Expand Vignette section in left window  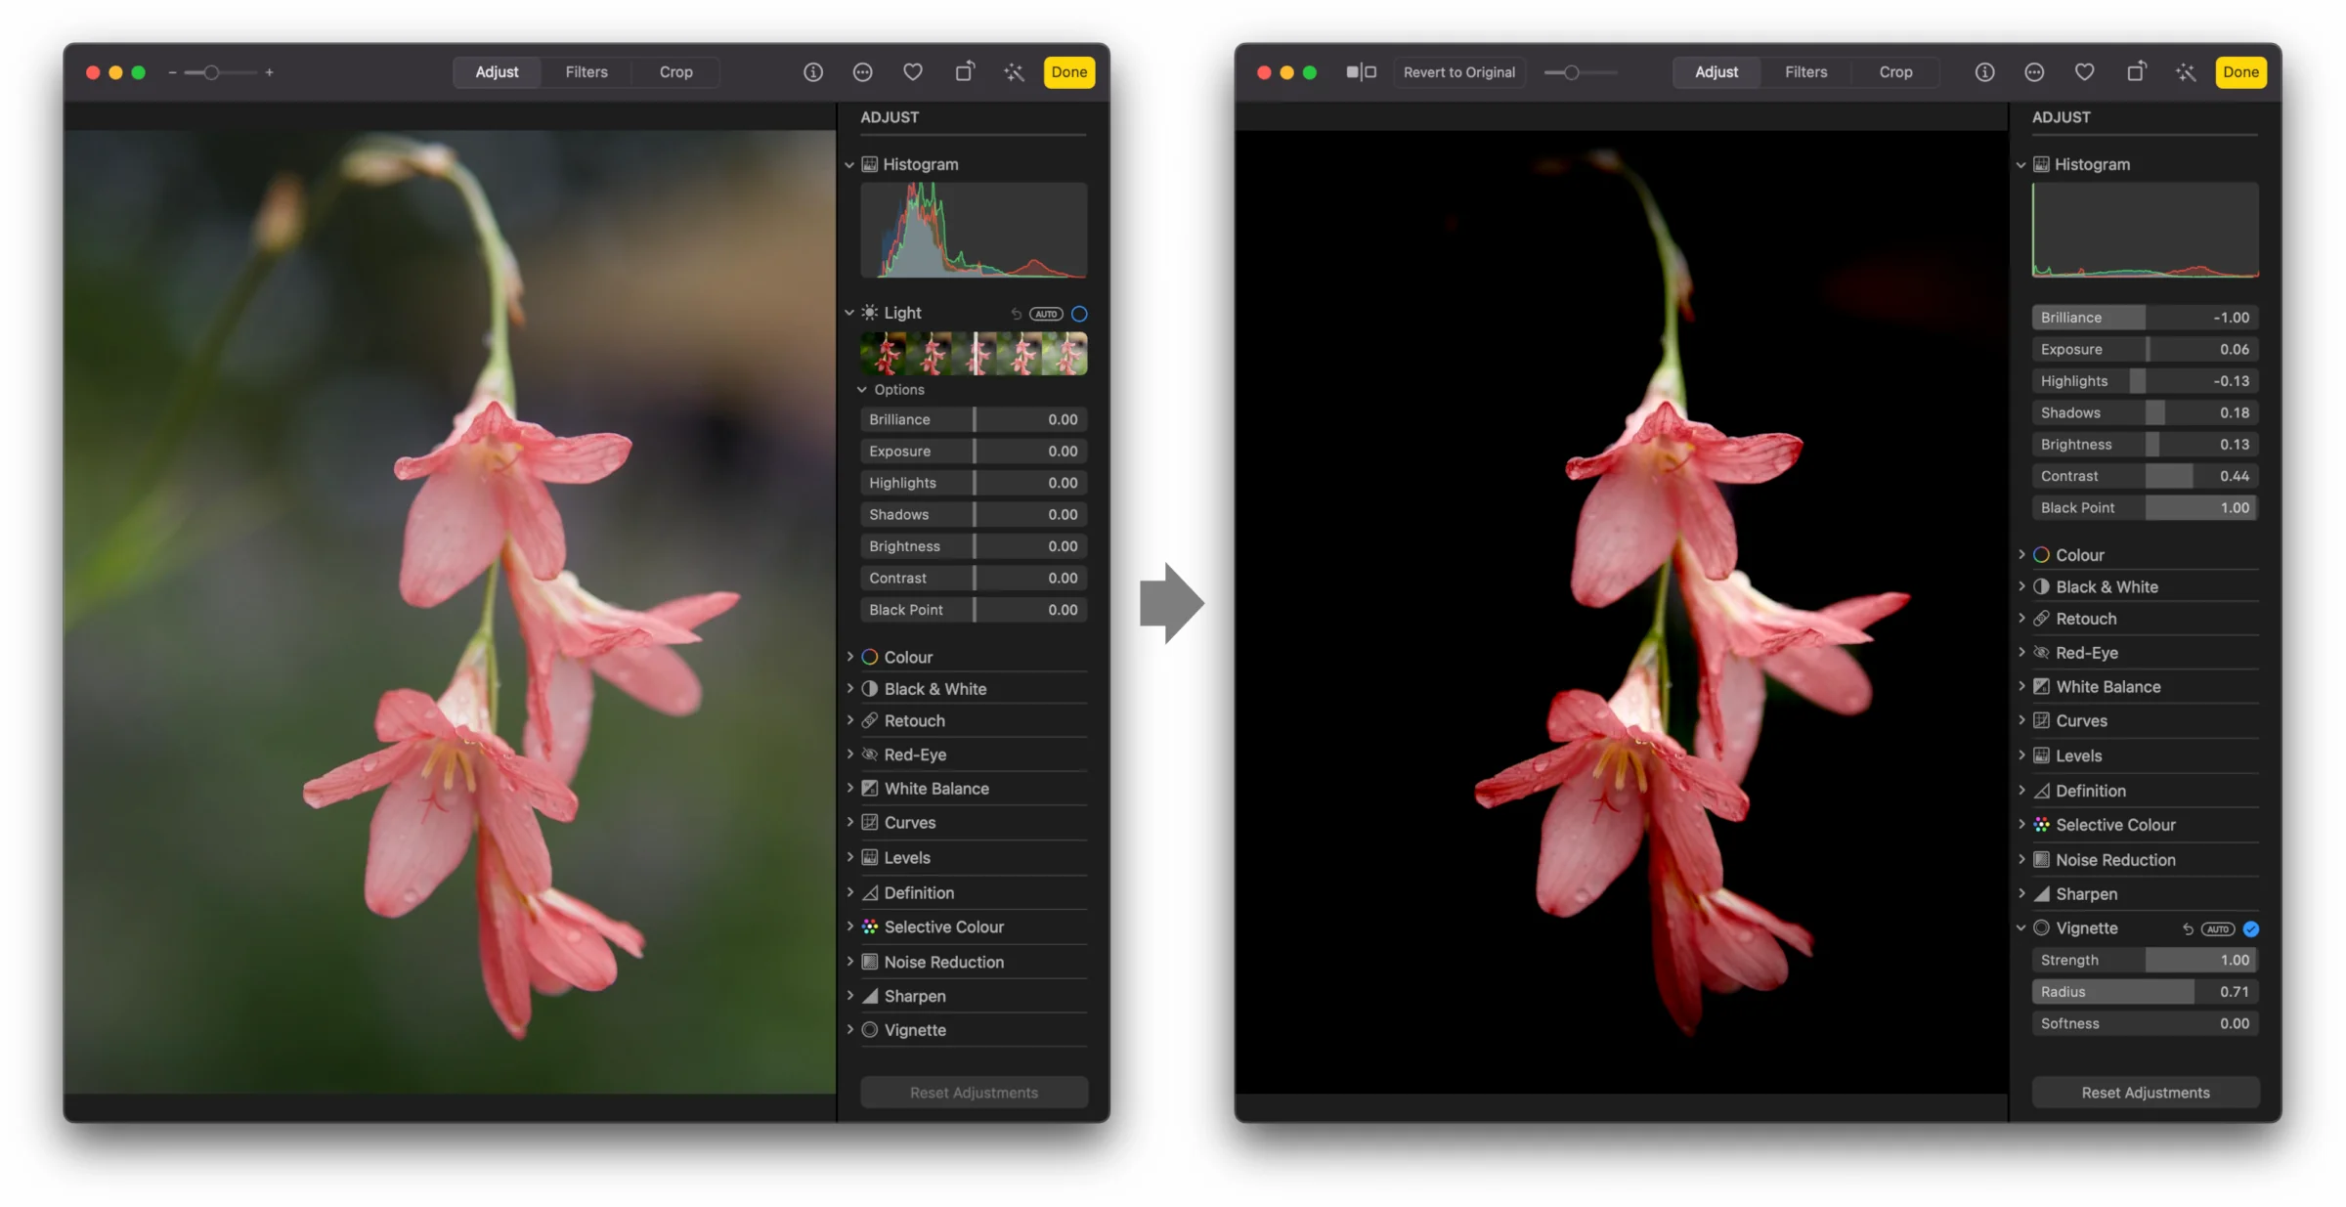pos(849,1029)
